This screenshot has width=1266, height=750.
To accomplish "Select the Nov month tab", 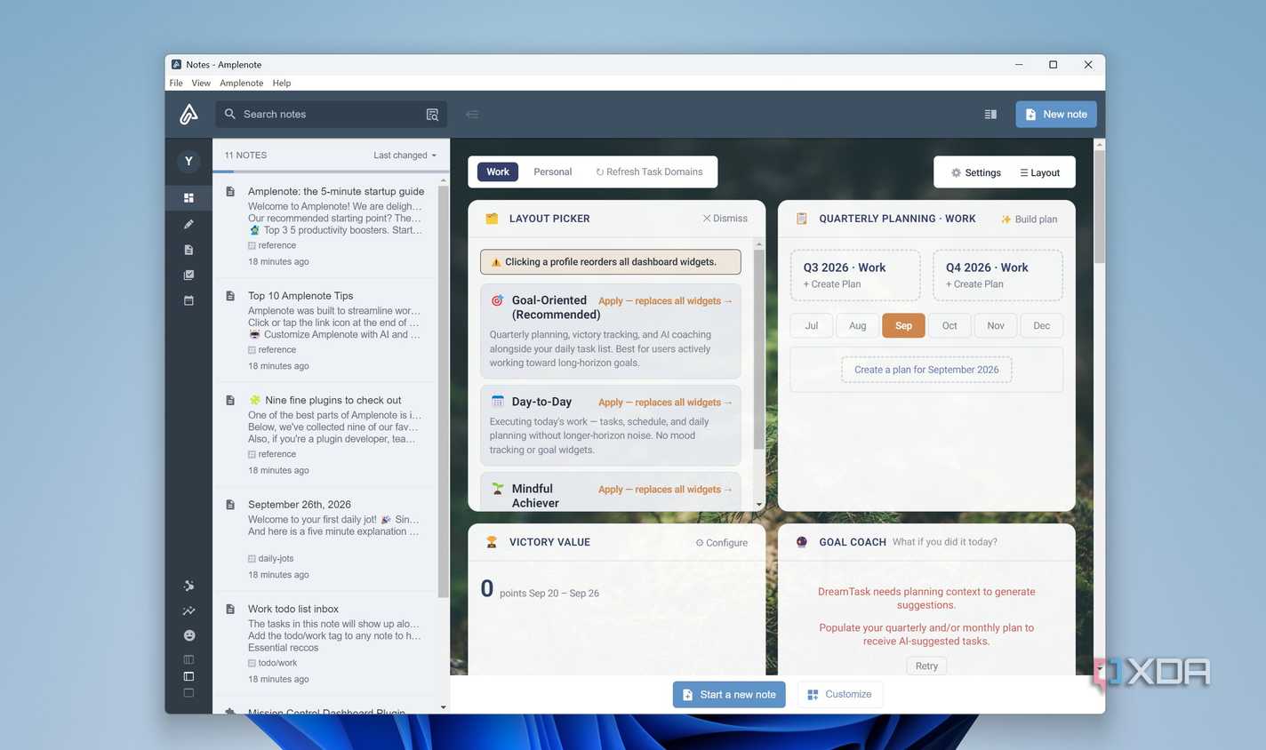I will (996, 325).
